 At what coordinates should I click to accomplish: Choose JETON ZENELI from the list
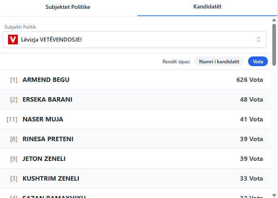click(44, 159)
